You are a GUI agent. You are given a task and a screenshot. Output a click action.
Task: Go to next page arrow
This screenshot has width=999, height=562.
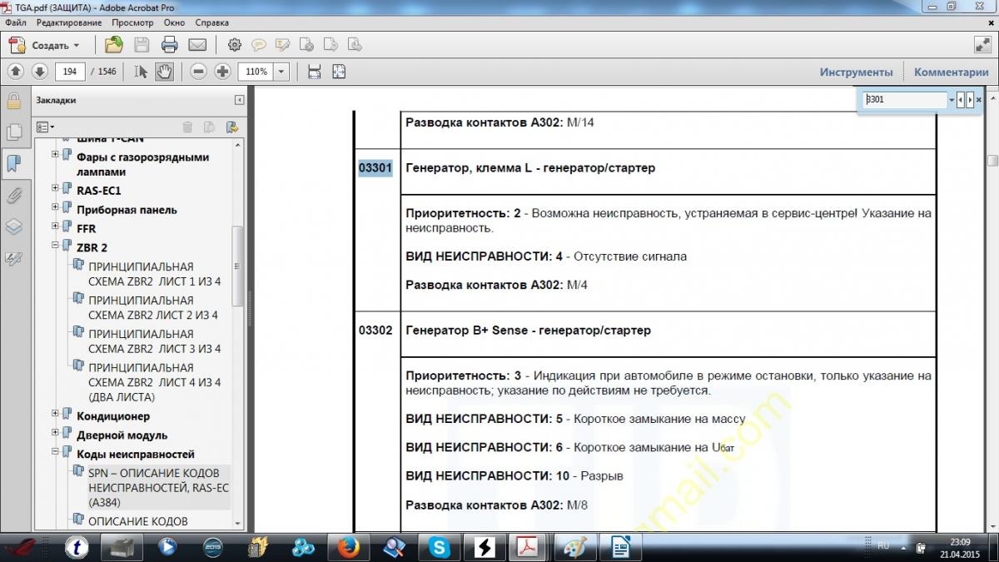click(x=39, y=72)
